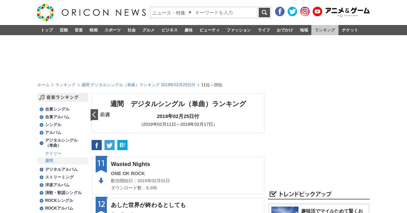Focus the キーワードを入力 search field
This screenshot has height=213, width=407.
pos(225,13)
